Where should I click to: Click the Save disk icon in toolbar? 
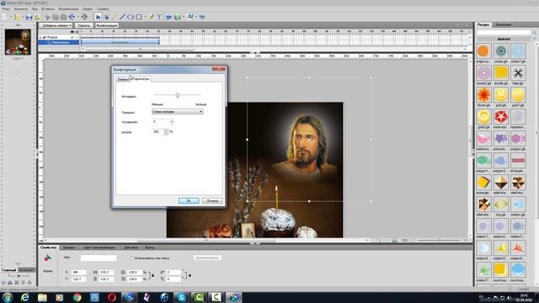29,17
